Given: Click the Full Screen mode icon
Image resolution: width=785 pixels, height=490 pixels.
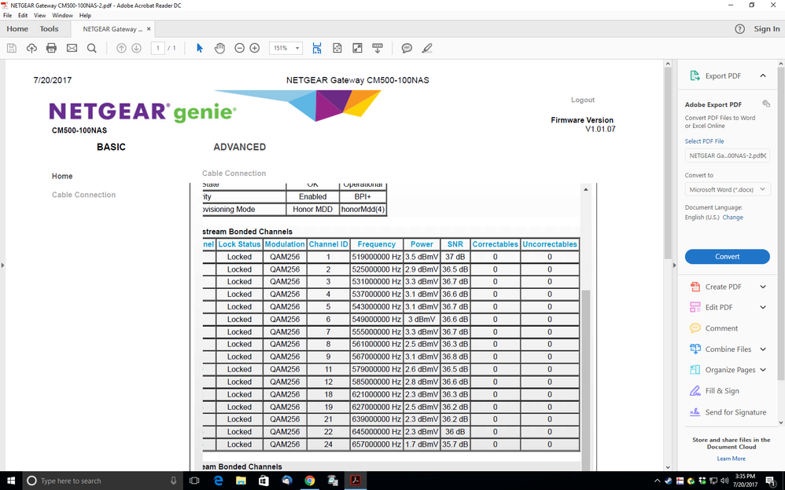Looking at the screenshot, I should (357, 48).
